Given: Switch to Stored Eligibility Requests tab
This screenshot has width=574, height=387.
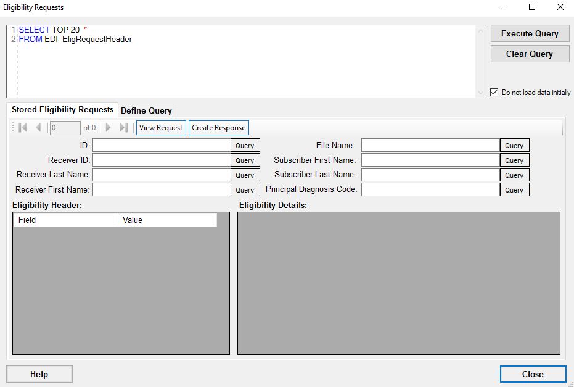Looking at the screenshot, I should point(63,110).
